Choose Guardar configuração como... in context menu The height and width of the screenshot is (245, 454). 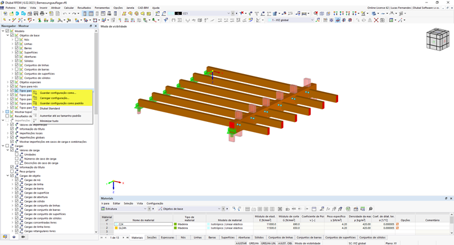58,93
